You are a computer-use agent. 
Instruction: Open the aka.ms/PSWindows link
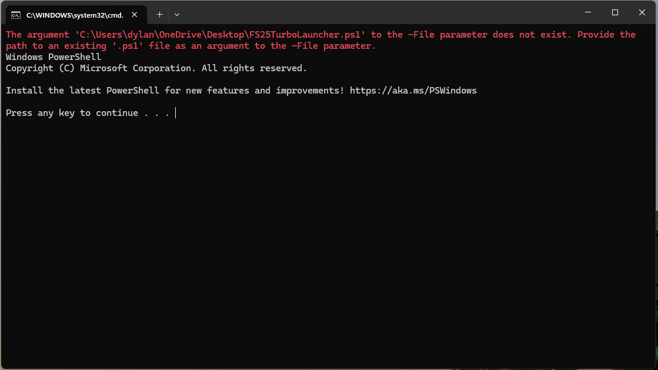pyautogui.click(x=413, y=91)
